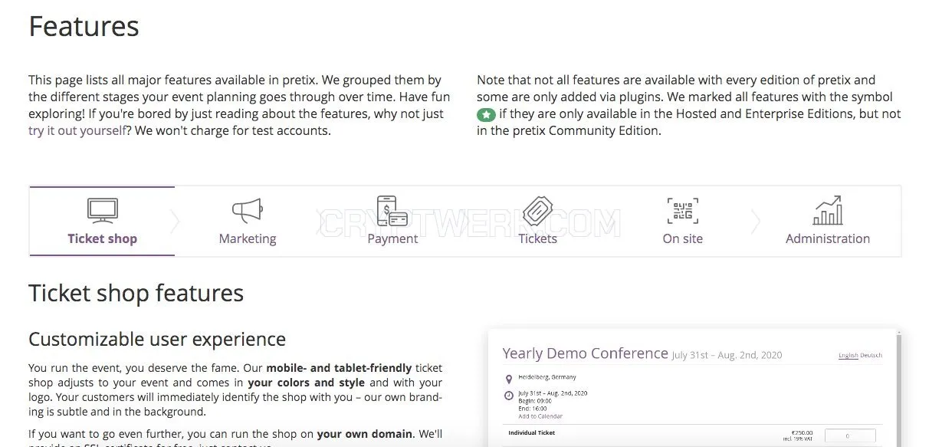This screenshot has height=447, width=942.
Task: Click the Marketing megaphone icon
Action: pos(247,210)
